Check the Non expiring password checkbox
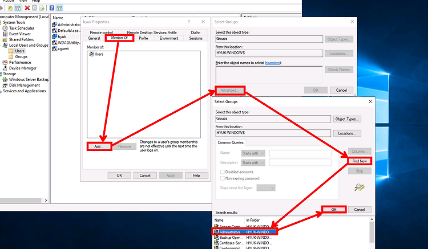 (222, 178)
